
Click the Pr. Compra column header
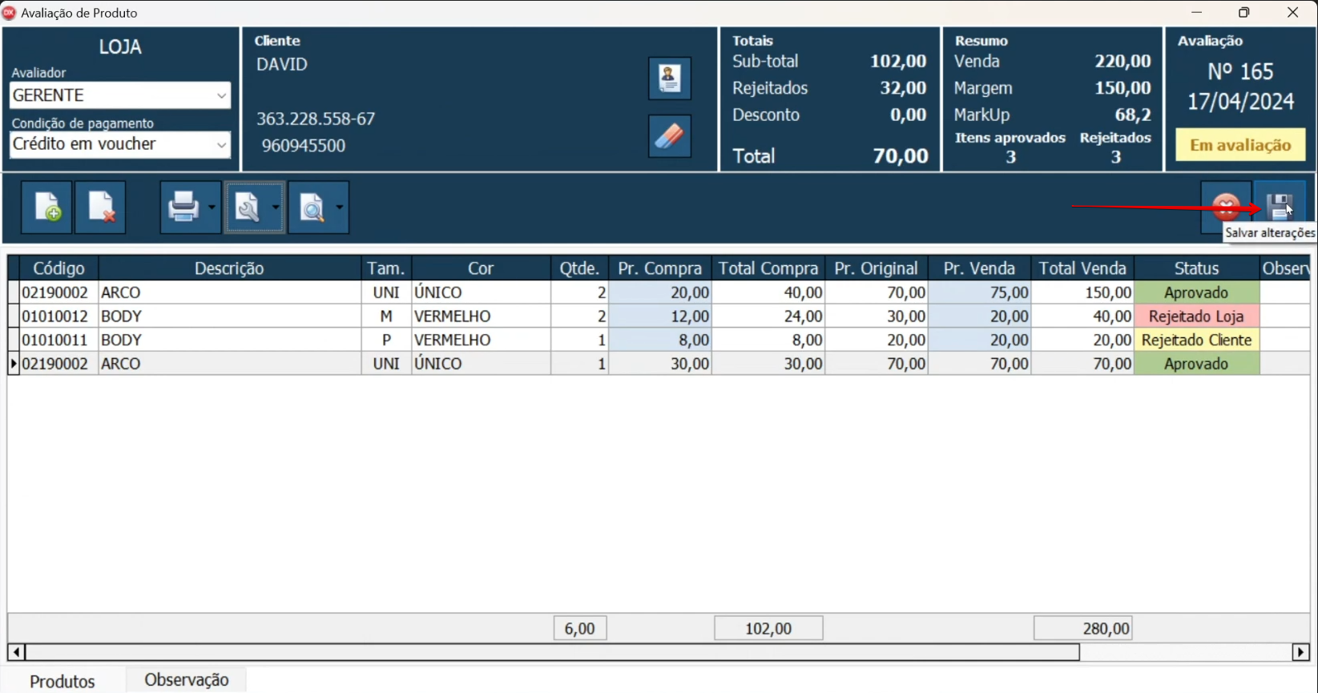(660, 268)
